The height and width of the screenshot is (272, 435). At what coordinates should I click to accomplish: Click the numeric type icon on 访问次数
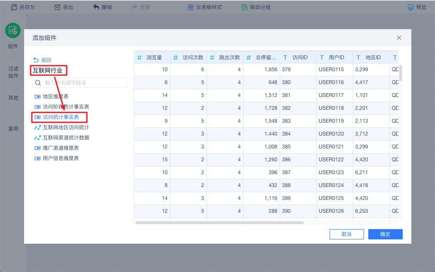[x=176, y=57]
